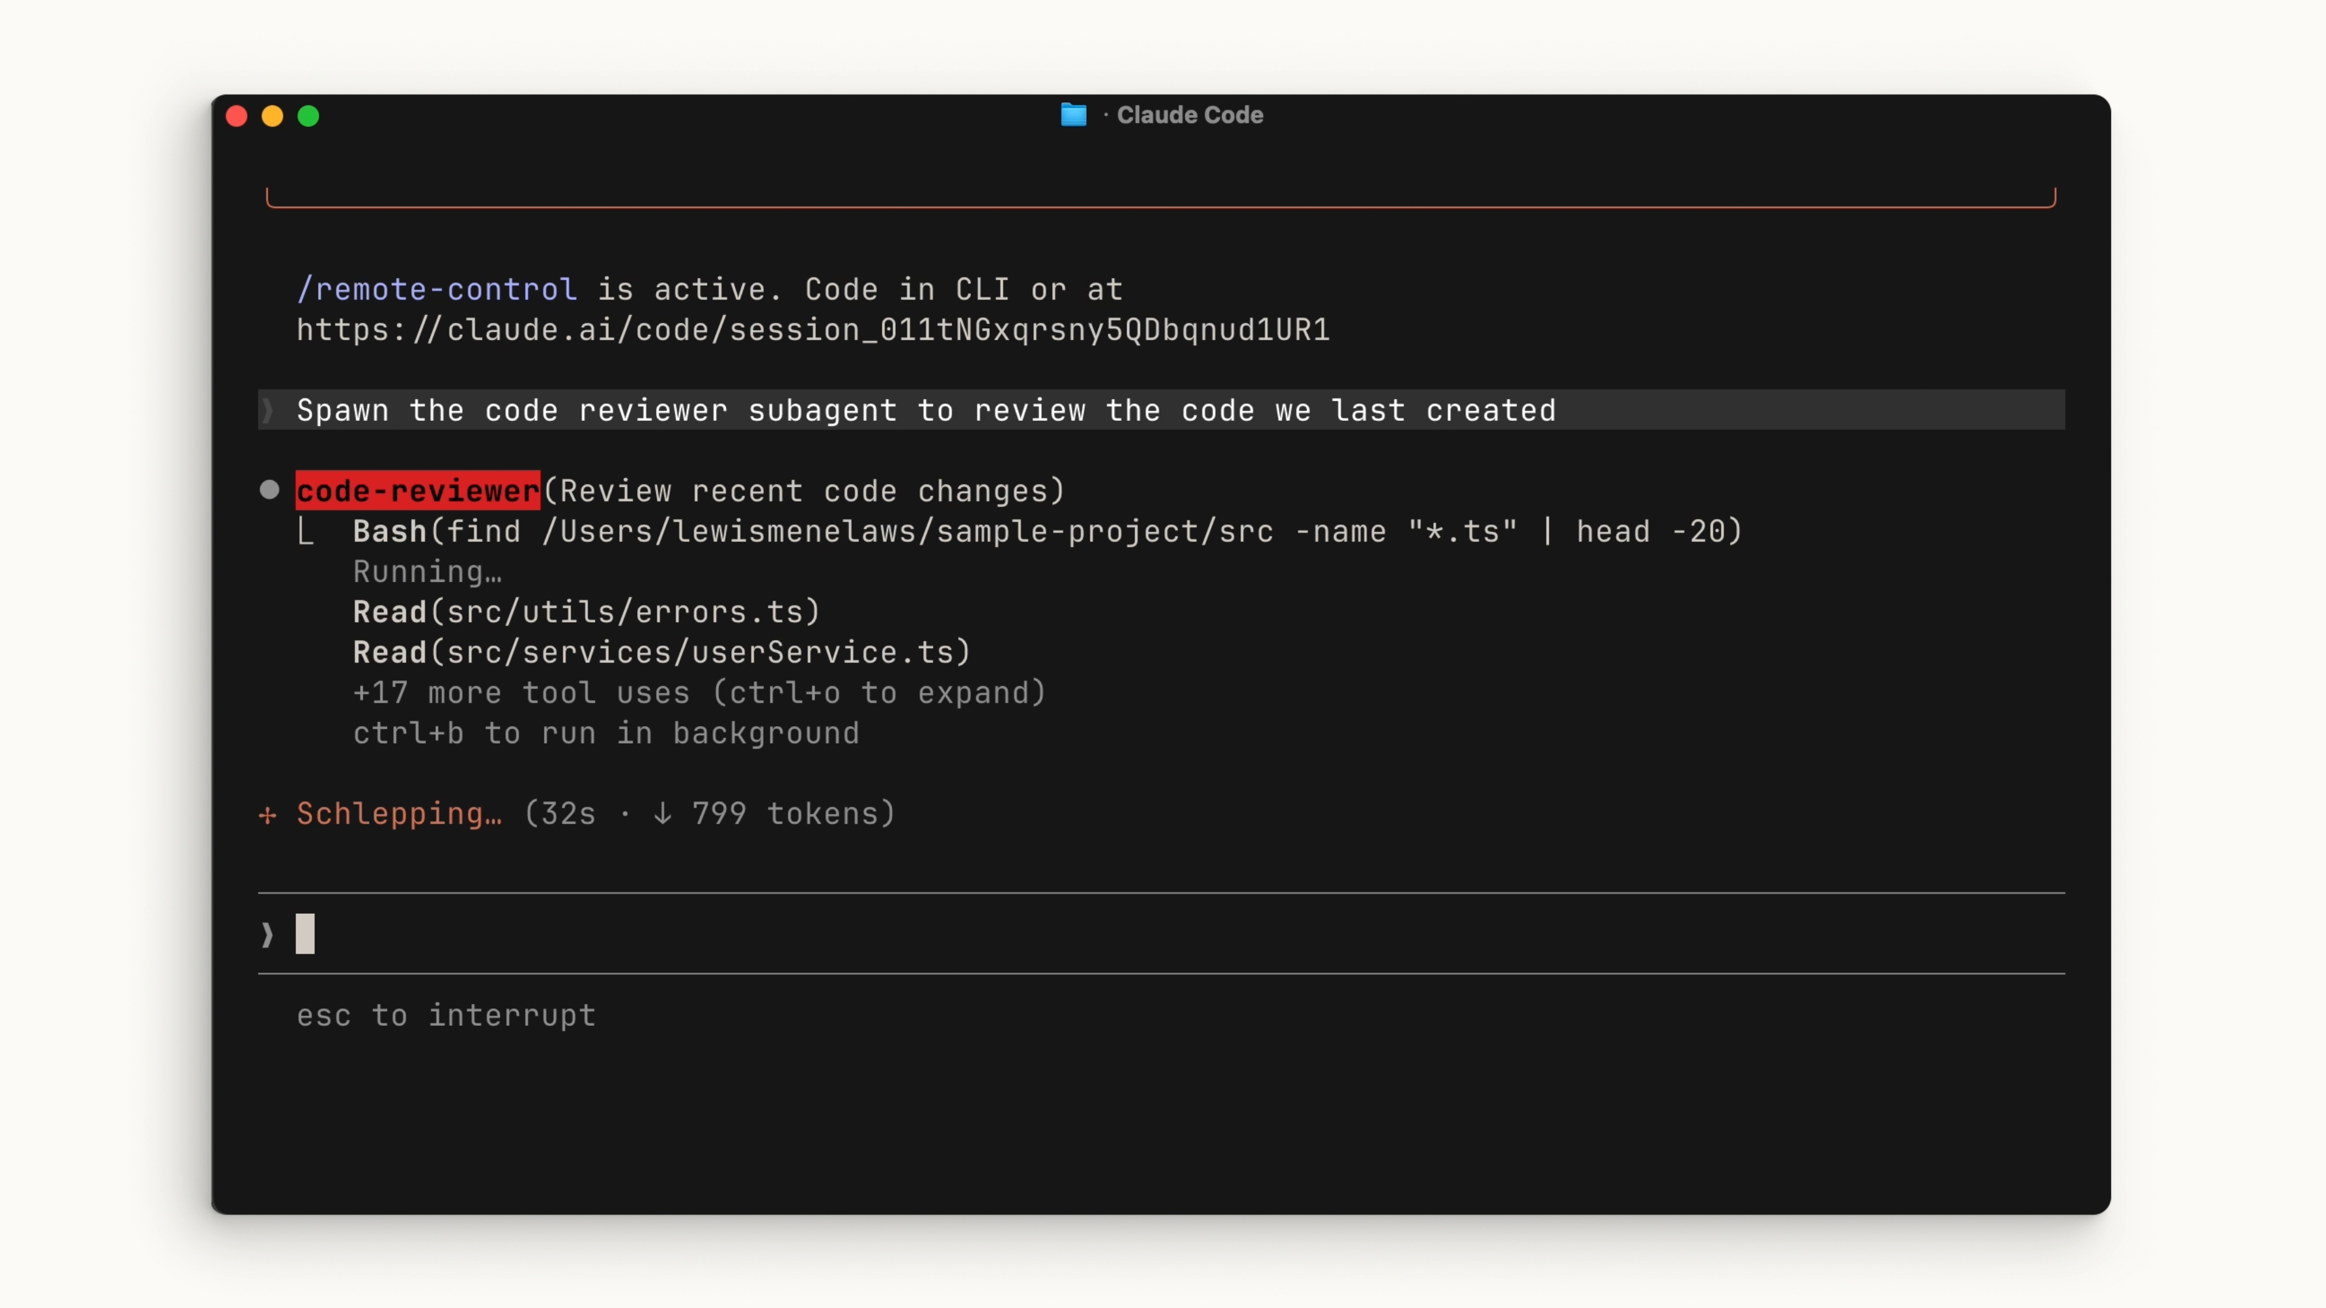Click the Bash find command line

1047,532
